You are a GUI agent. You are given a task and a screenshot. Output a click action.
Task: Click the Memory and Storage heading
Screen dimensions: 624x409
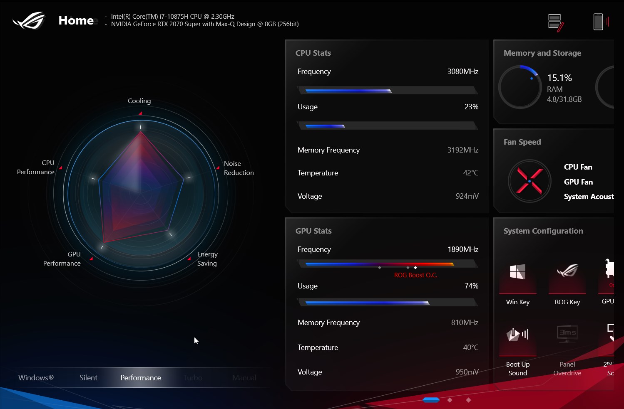click(542, 53)
